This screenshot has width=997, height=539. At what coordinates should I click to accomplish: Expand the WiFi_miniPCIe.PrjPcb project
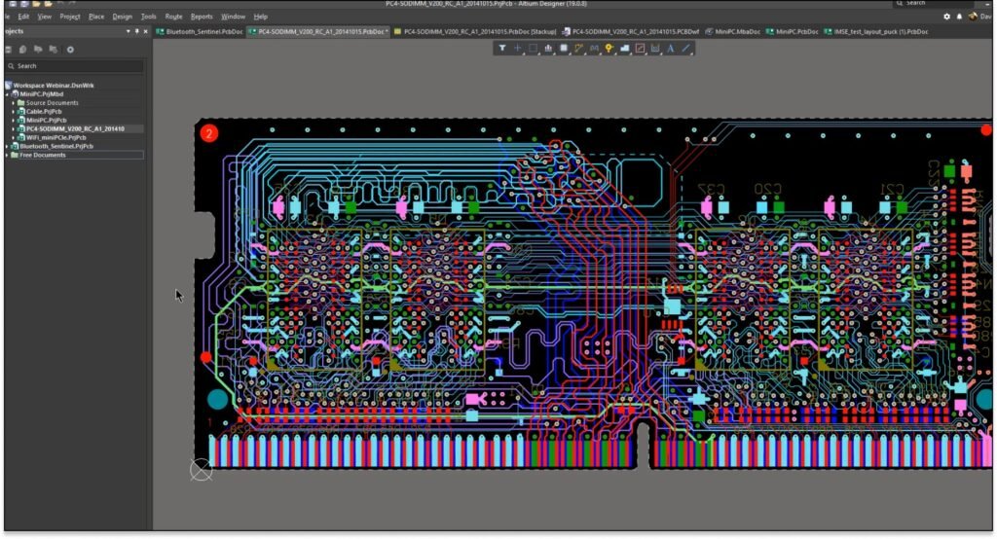[x=14, y=137]
